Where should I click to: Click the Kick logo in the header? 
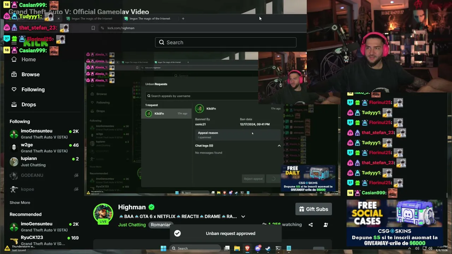point(35,43)
